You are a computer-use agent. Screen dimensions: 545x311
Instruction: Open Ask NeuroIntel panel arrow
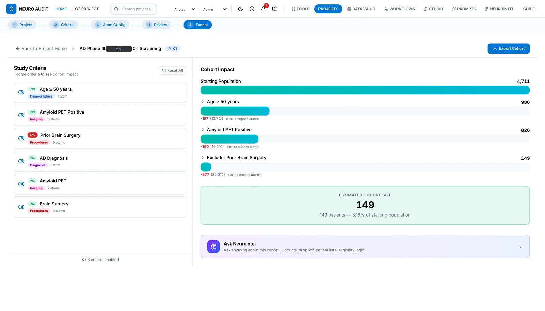click(x=520, y=247)
